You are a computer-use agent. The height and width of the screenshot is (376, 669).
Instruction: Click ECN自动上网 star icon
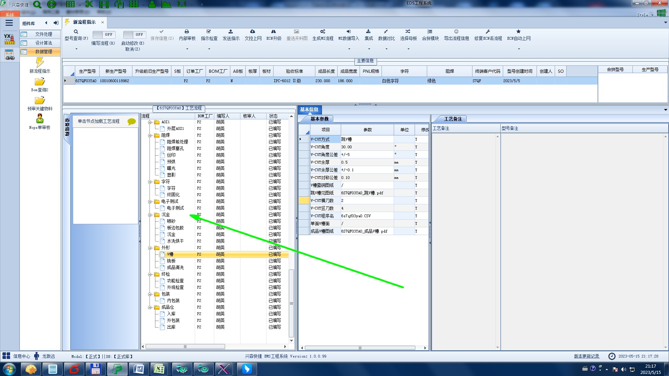tap(518, 32)
